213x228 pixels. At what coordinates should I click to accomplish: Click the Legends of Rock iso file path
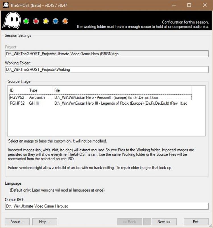click(121, 103)
